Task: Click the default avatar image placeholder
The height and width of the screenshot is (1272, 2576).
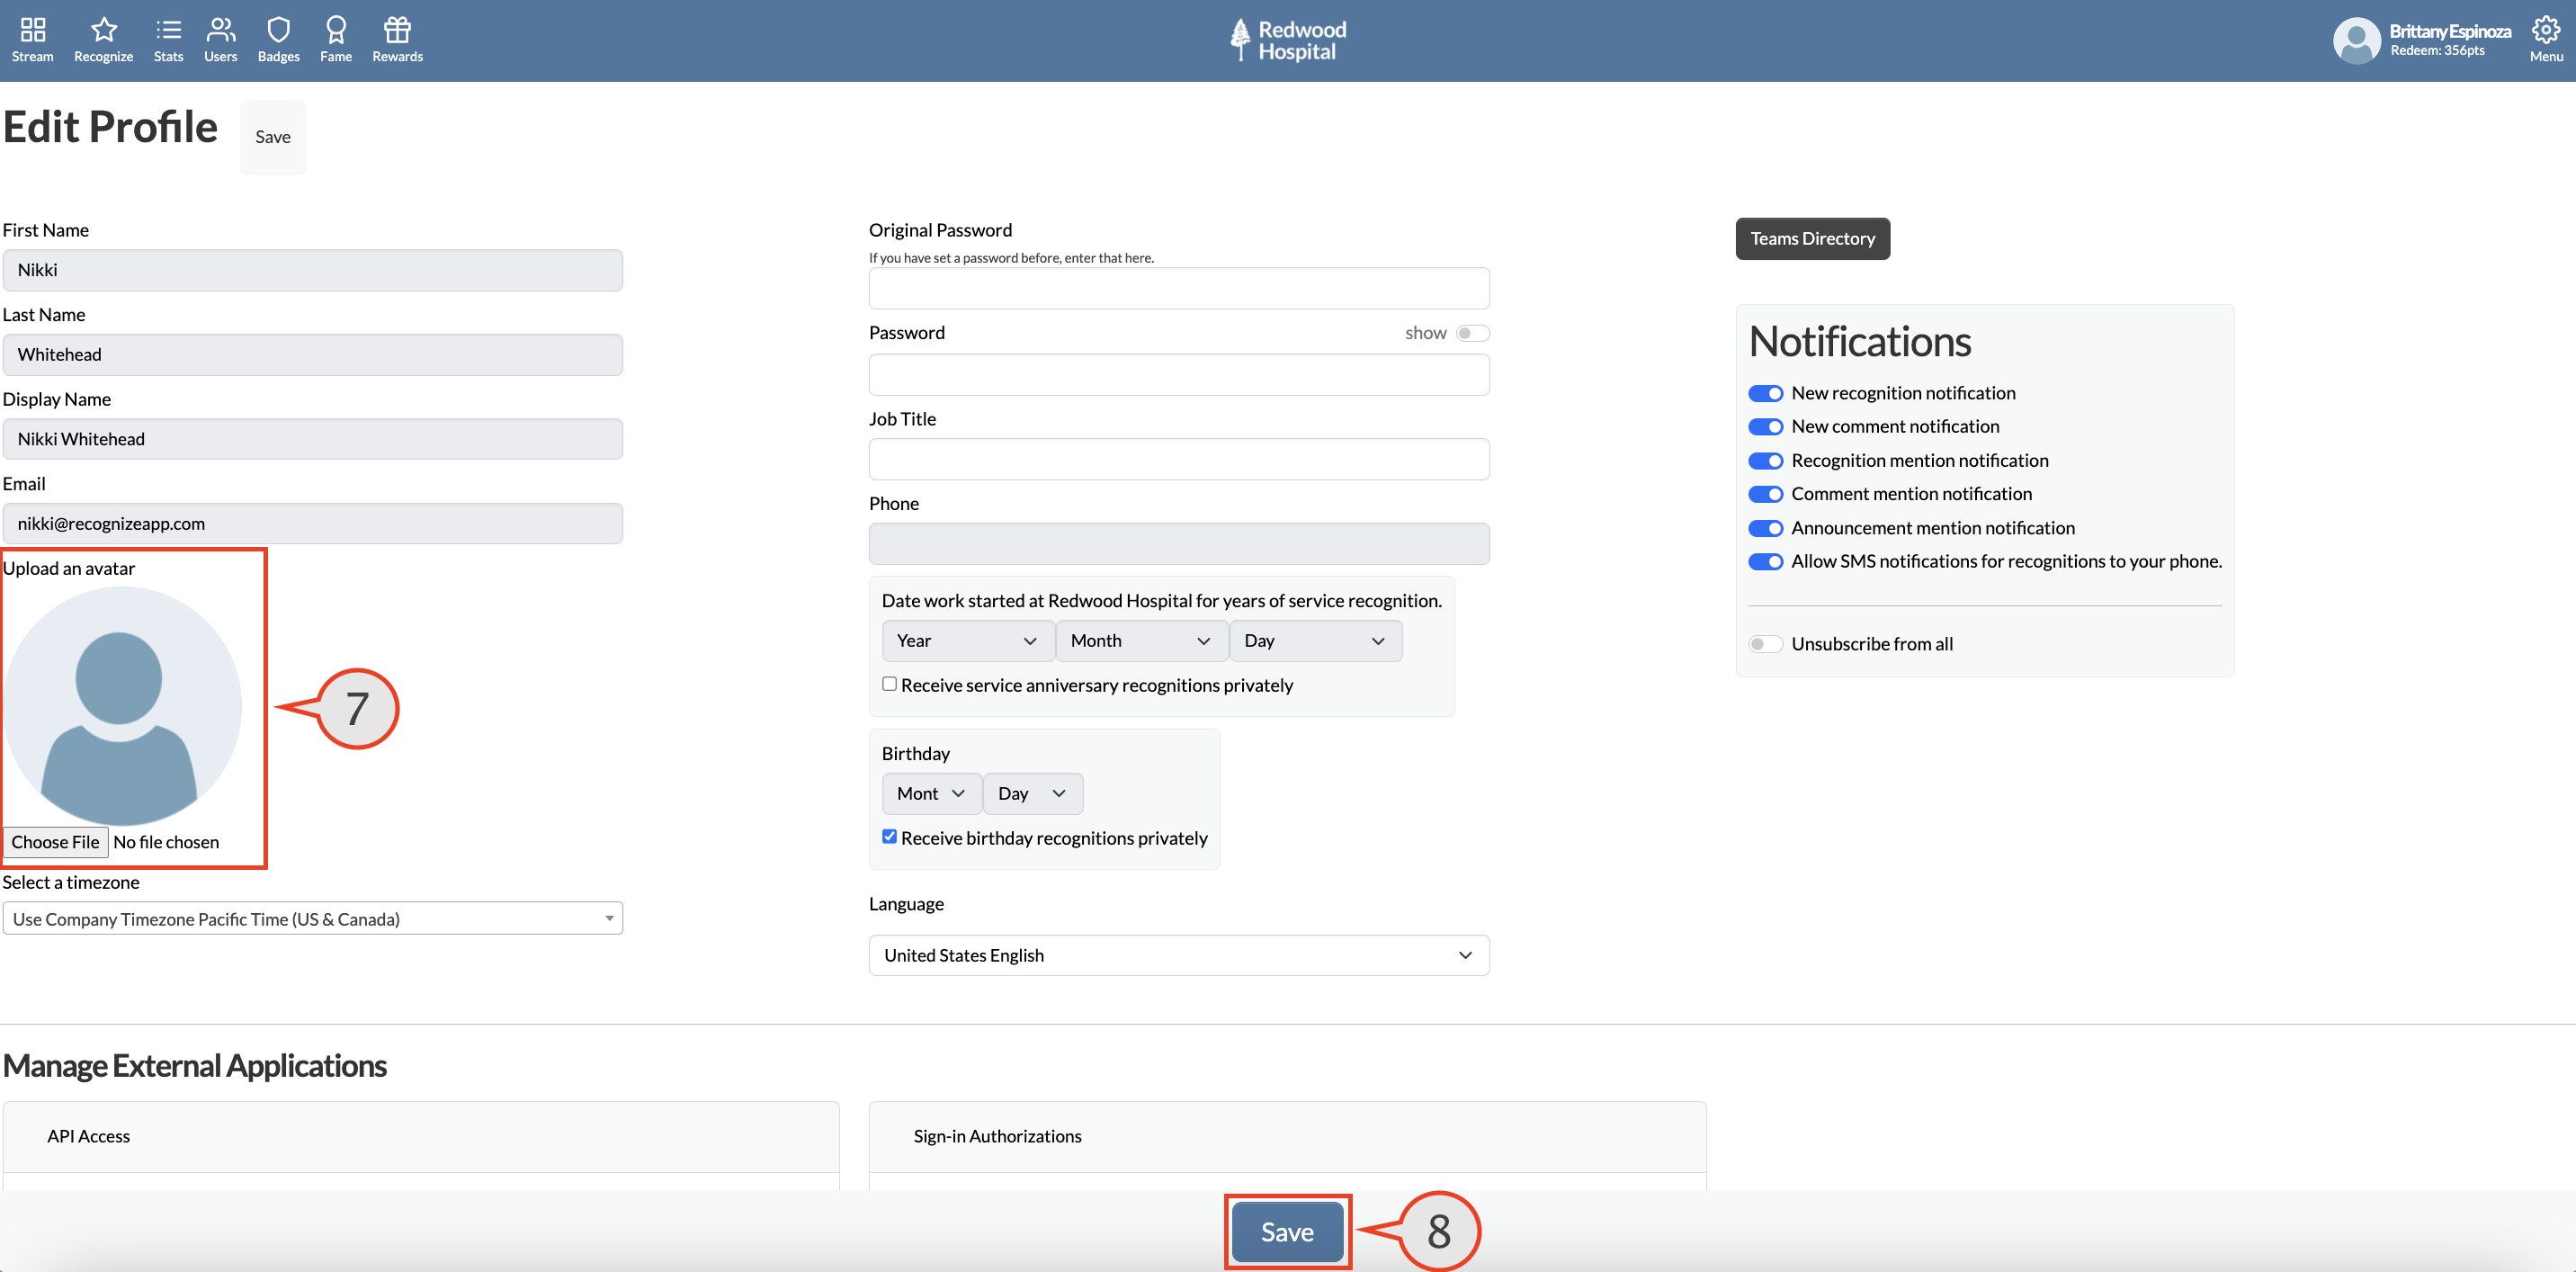Action: point(122,705)
